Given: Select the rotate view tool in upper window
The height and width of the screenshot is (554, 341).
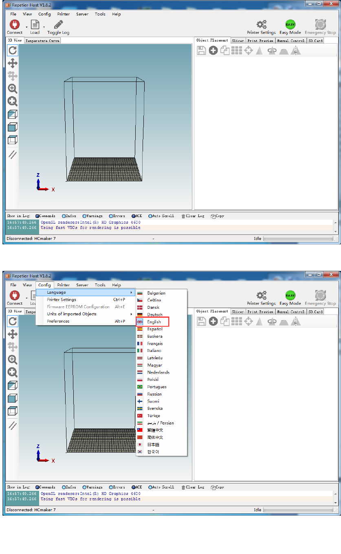Looking at the screenshot, I should pos(13,50).
